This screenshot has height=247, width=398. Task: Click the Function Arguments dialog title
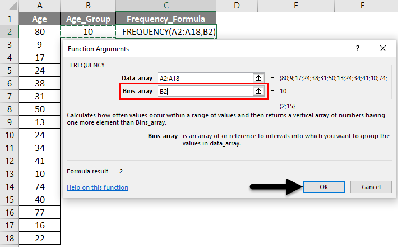(x=98, y=49)
